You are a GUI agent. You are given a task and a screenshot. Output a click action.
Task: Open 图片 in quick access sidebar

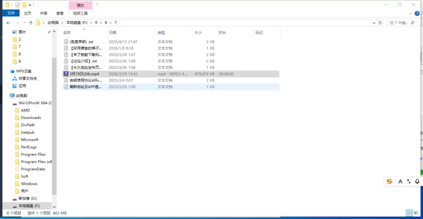pyautogui.click(x=22, y=32)
